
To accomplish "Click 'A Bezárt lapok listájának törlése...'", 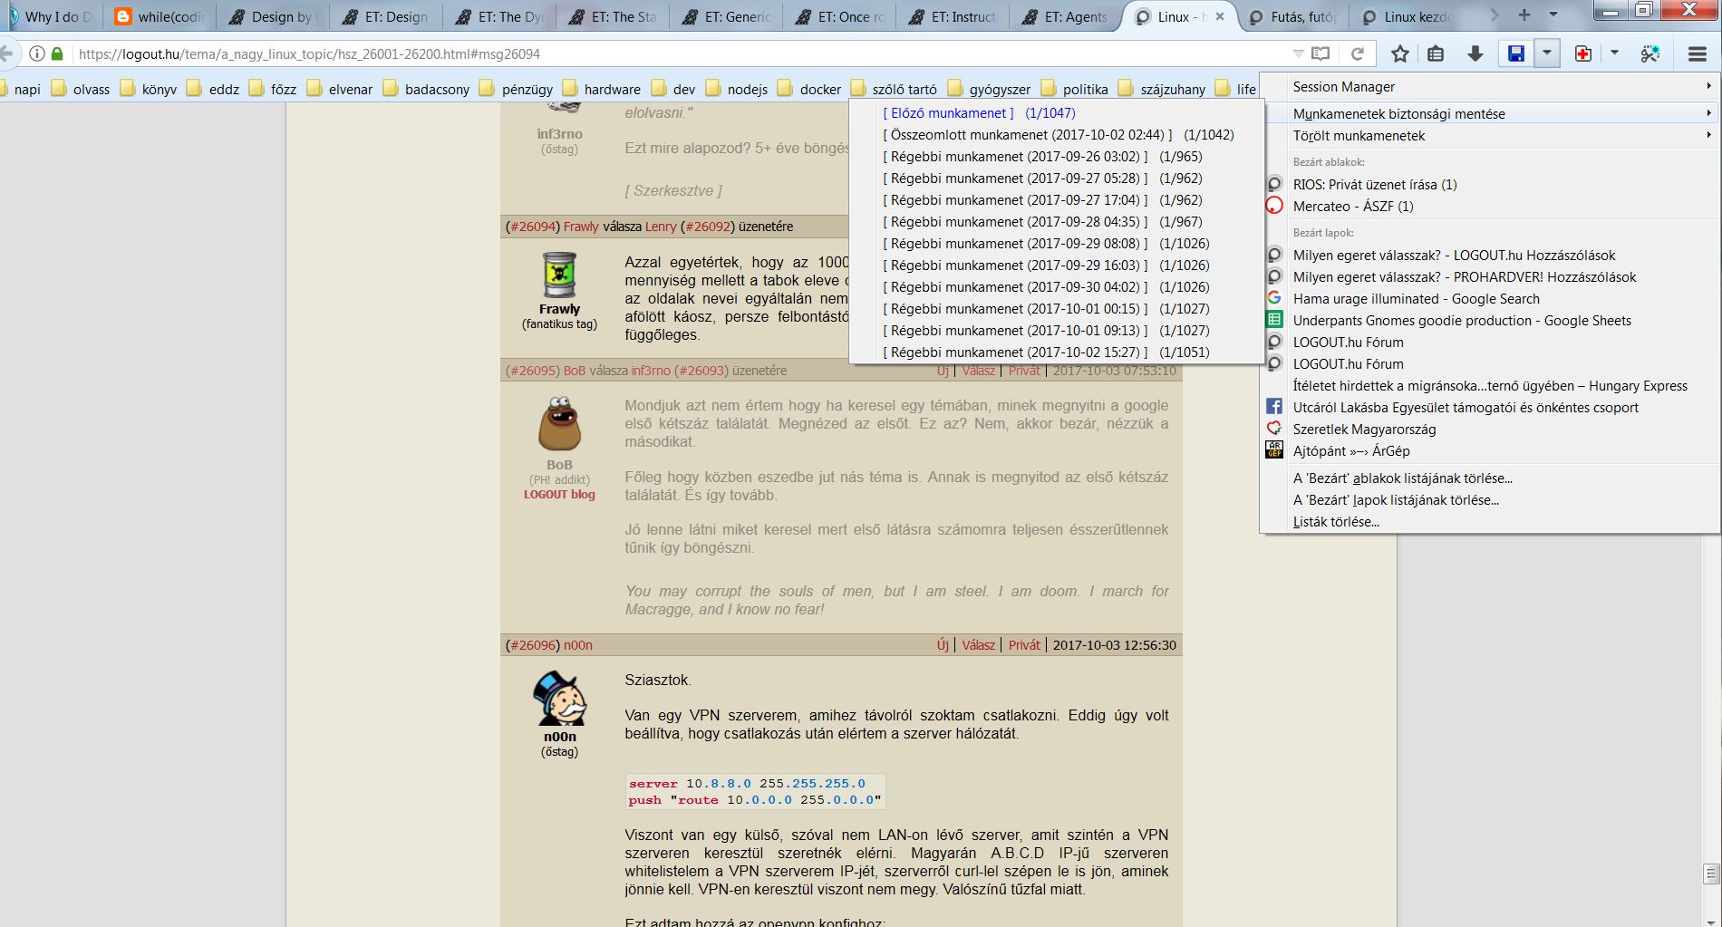I will coord(1490,500).
